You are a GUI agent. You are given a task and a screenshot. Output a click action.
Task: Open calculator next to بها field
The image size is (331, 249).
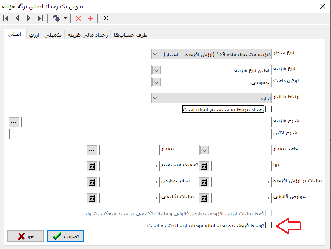(204, 166)
